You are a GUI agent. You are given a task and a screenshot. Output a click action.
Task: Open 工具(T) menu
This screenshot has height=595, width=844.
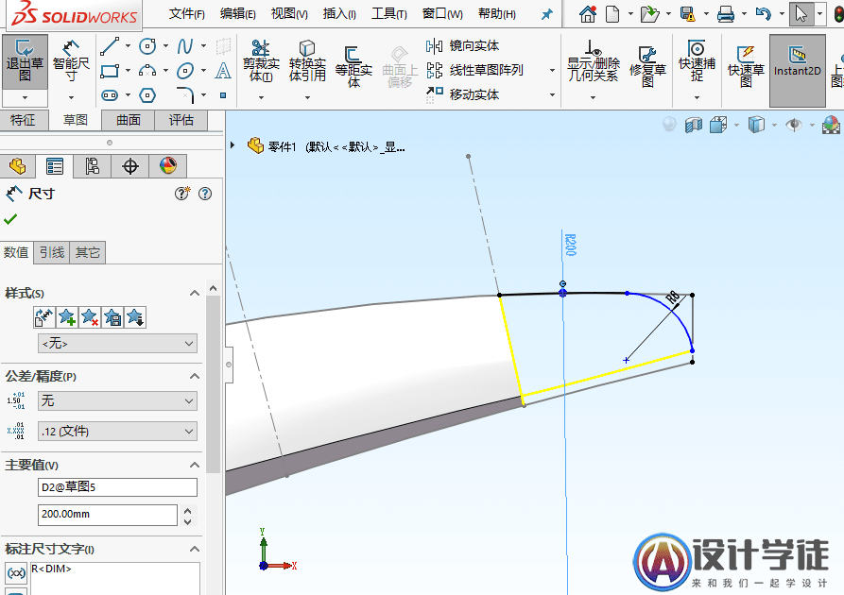tap(389, 14)
